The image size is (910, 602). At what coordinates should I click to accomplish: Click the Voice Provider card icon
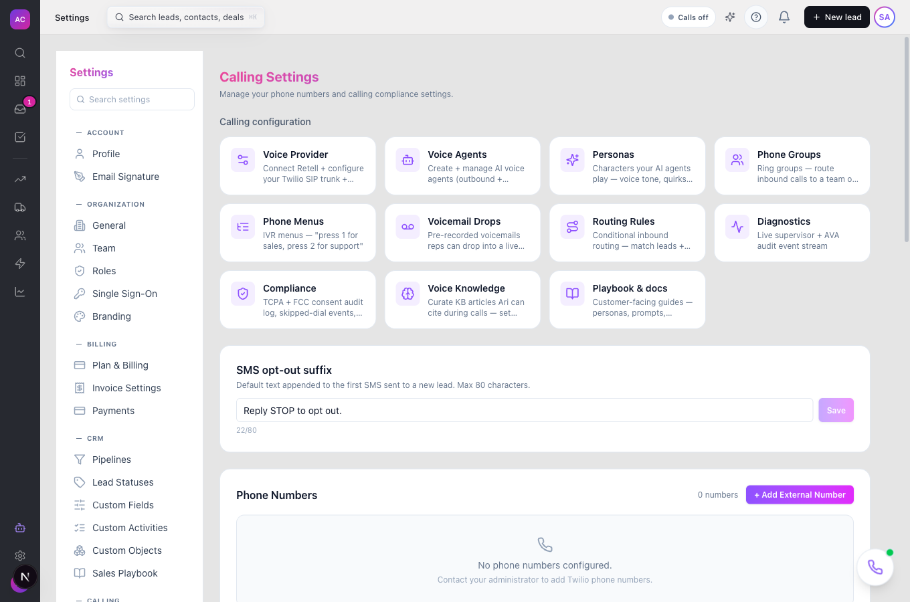click(243, 160)
